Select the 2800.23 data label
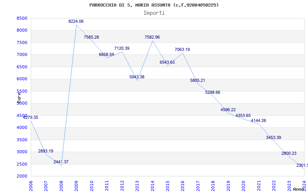The height and width of the screenshot is (193, 308). (289, 153)
